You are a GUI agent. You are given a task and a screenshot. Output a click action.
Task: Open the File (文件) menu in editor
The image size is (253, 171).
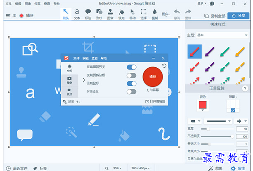coord(9,4)
